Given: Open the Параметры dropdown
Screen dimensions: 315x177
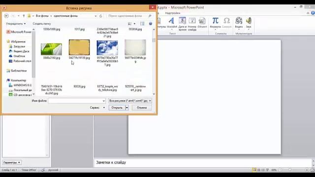Looking at the screenshot, I should coord(12,162).
